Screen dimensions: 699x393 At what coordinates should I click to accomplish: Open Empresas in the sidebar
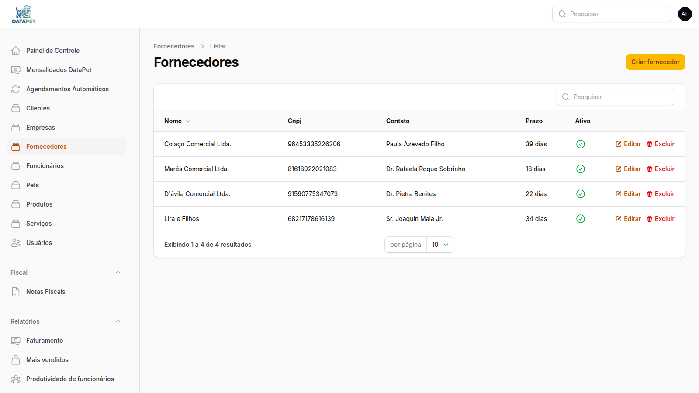pos(66,128)
